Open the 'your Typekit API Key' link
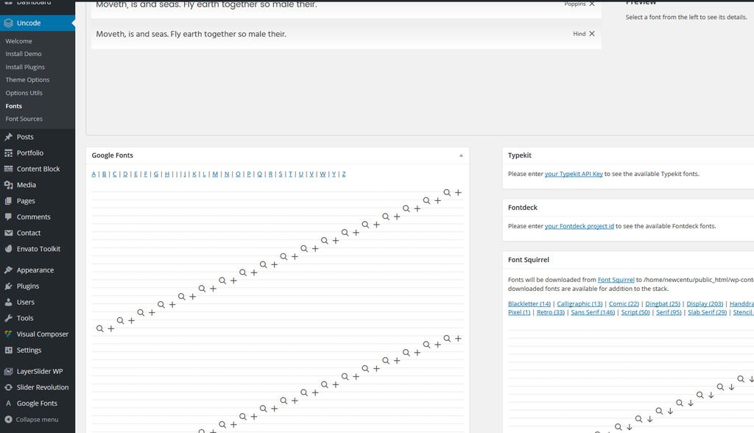 [x=574, y=174]
